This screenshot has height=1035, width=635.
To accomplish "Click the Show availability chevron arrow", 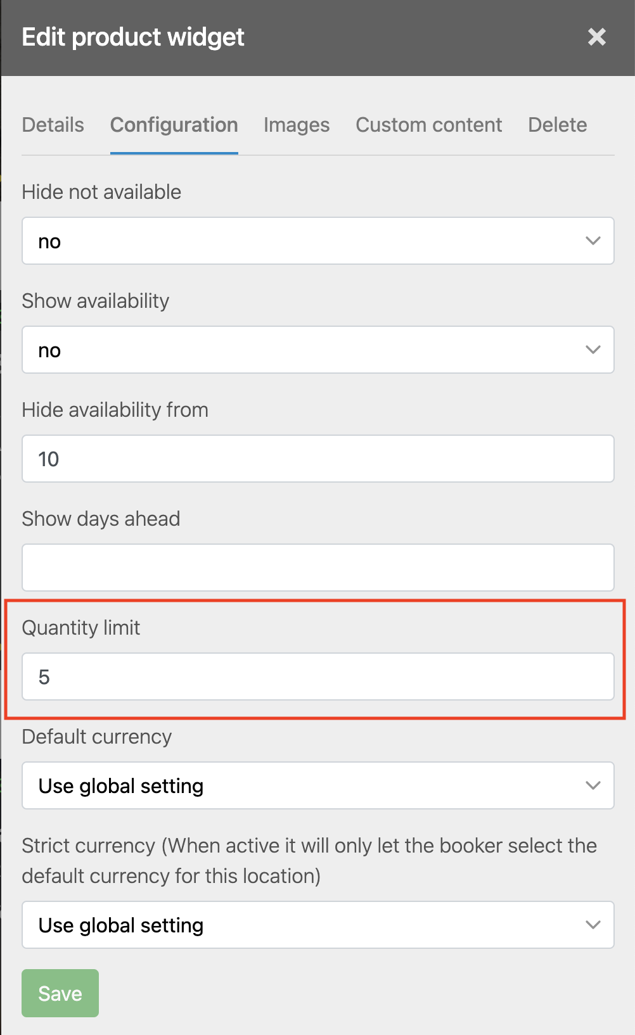I will click(593, 350).
